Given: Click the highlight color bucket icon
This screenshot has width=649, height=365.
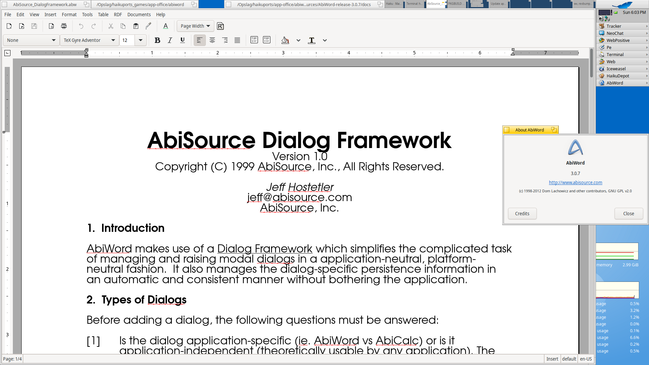Looking at the screenshot, I should click(x=285, y=40).
